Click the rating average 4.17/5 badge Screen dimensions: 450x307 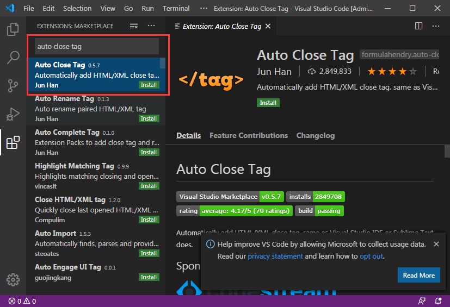pyautogui.click(x=234, y=211)
